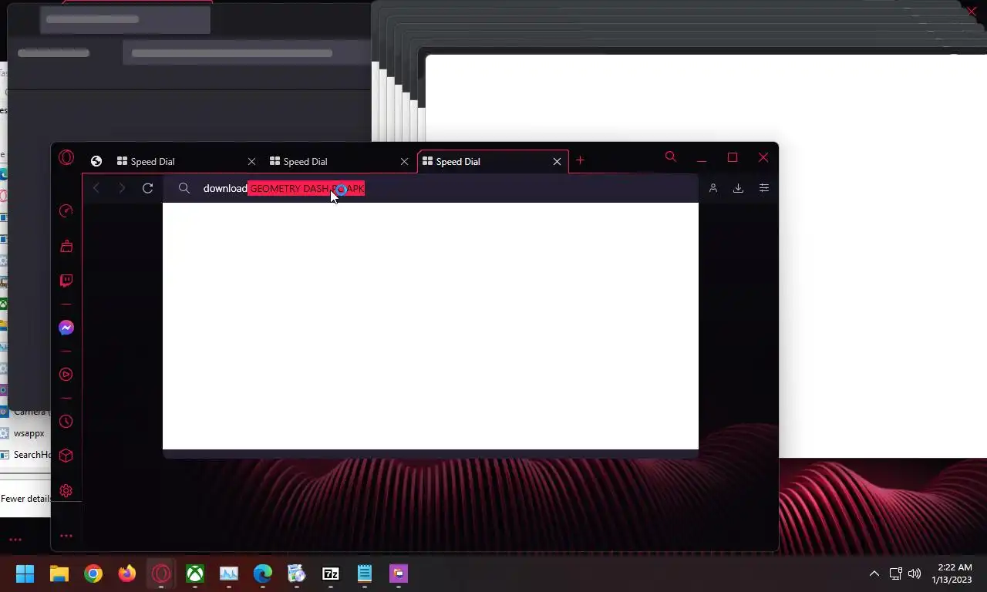Open the Search tabs magnifier icon
The width and height of the screenshot is (987, 592).
[671, 157]
